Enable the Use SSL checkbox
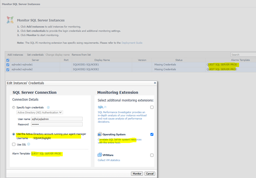This screenshot has height=178, width=256. [x=14, y=144]
